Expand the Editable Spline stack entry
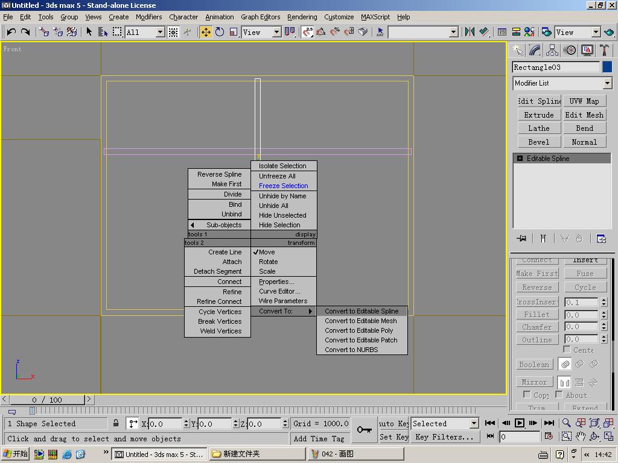Image resolution: width=618 pixels, height=463 pixels. pos(520,159)
